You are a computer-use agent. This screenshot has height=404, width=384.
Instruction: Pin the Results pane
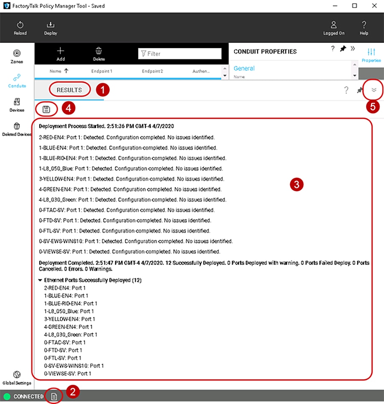click(360, 90)
